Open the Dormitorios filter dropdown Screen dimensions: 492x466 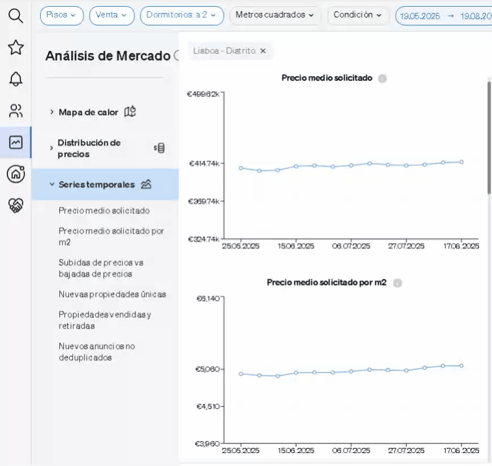coord(182,16)
